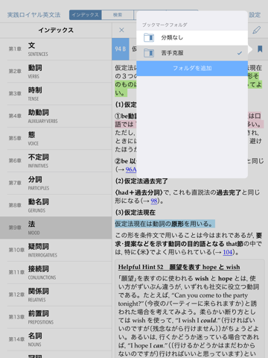This screenshot has width=268, height=358.
Task: Tap the フォルダを追加 button
Action: pos(192,68)
